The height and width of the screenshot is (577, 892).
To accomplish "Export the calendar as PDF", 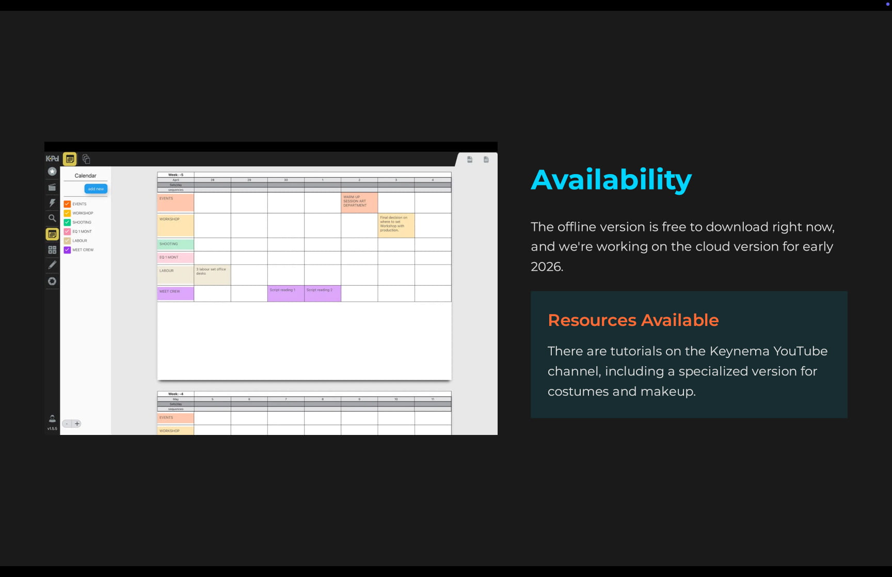I will coord(470,160).
